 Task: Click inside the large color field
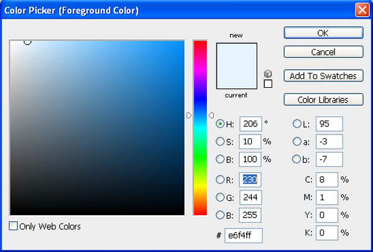click(x=97, y=128)
